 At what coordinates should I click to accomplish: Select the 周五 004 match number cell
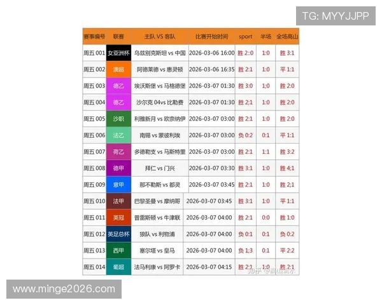(x=94, y=102)
